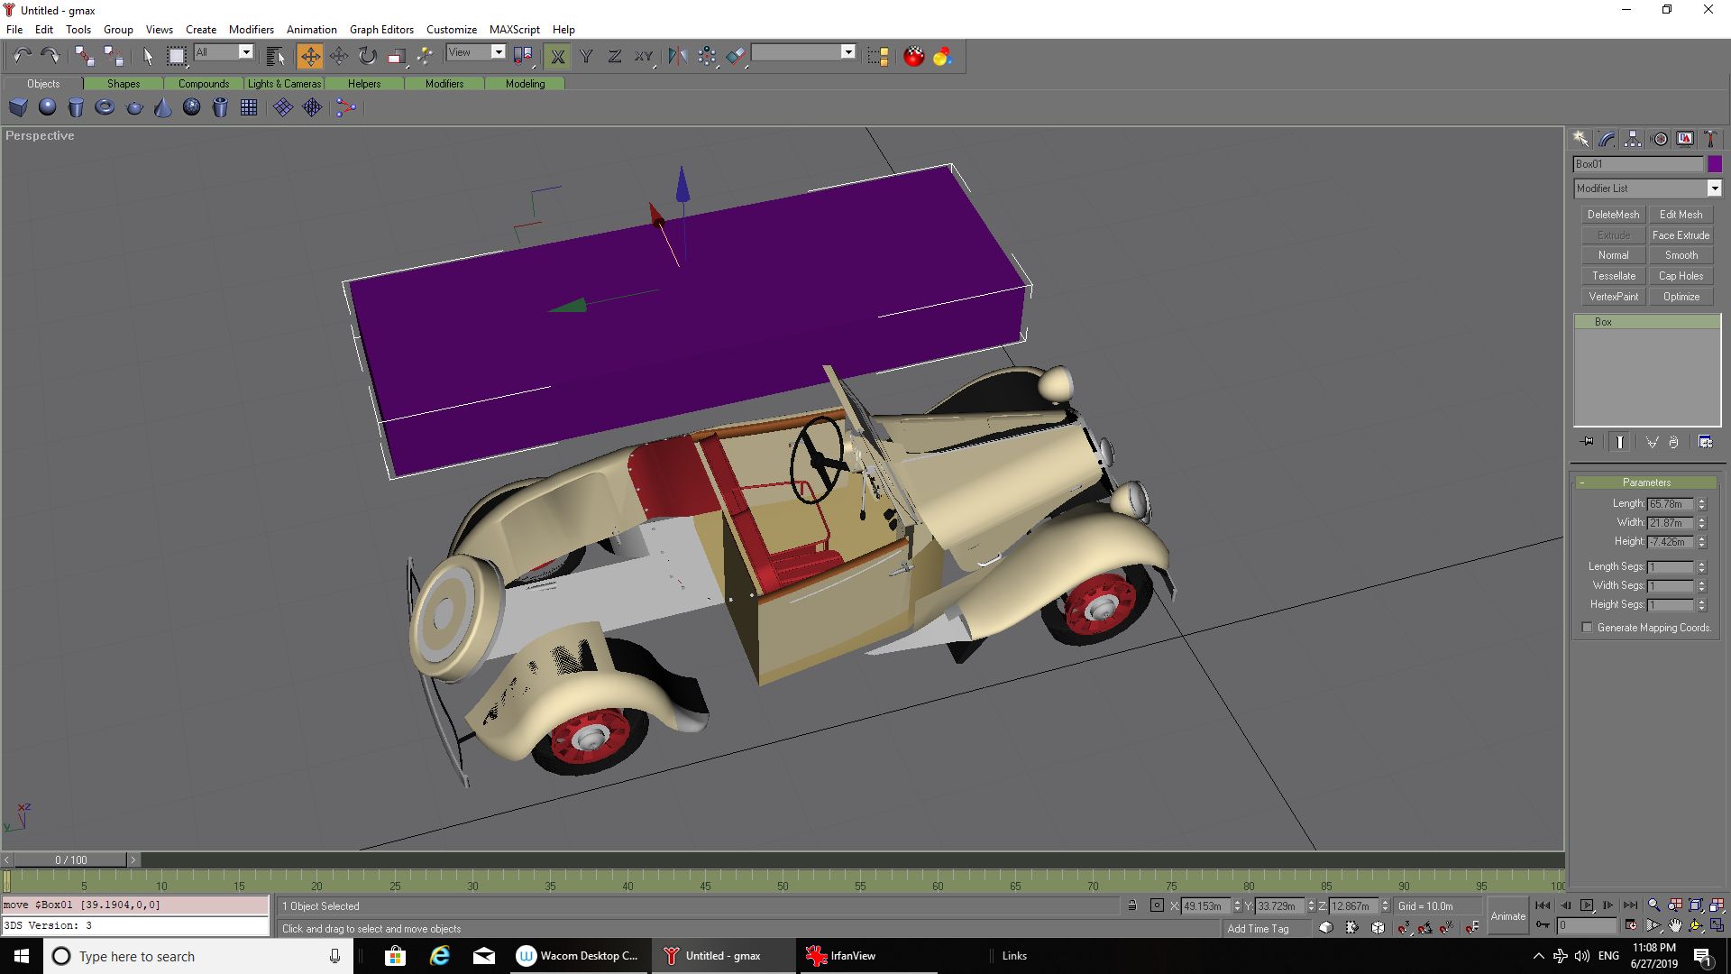Select the Teapot primitive icon
Screen dimensions: 1731x974
tap(134, 108)
